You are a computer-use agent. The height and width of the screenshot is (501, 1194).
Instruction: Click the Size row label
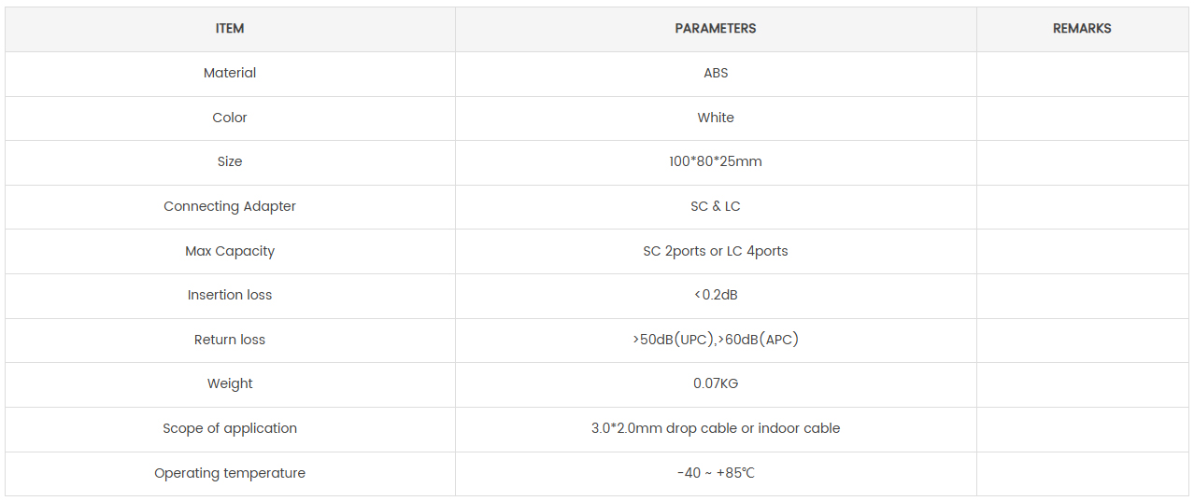point(230,161)
